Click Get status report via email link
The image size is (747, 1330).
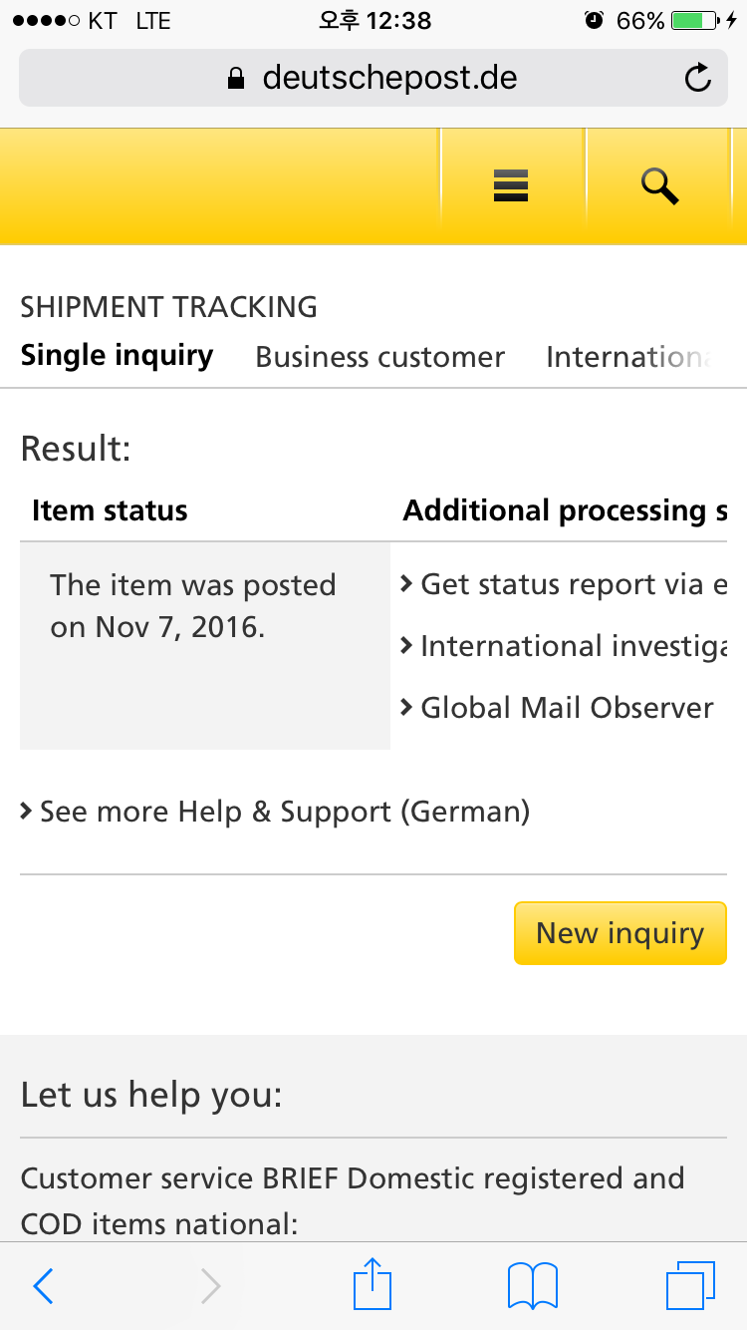tap(572, 584)
